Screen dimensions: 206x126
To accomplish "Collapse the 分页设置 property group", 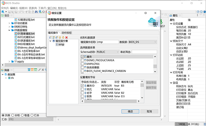I will coord(171,24).
